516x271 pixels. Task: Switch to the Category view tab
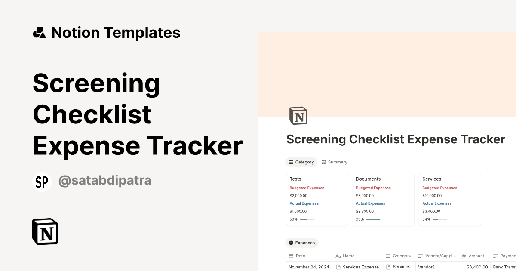301,162
